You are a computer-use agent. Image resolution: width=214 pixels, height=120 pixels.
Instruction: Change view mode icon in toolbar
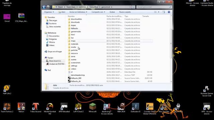(x=155, y=12)
